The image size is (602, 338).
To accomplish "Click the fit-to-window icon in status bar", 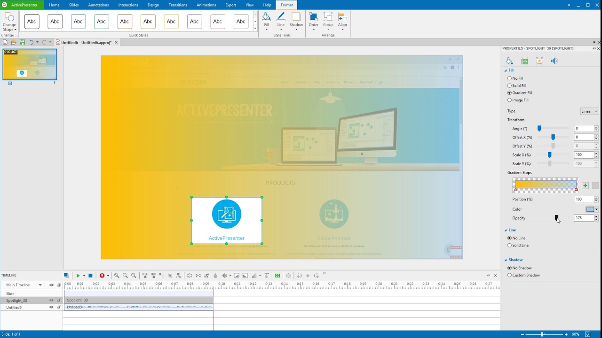I will click(x=587, y=334).
